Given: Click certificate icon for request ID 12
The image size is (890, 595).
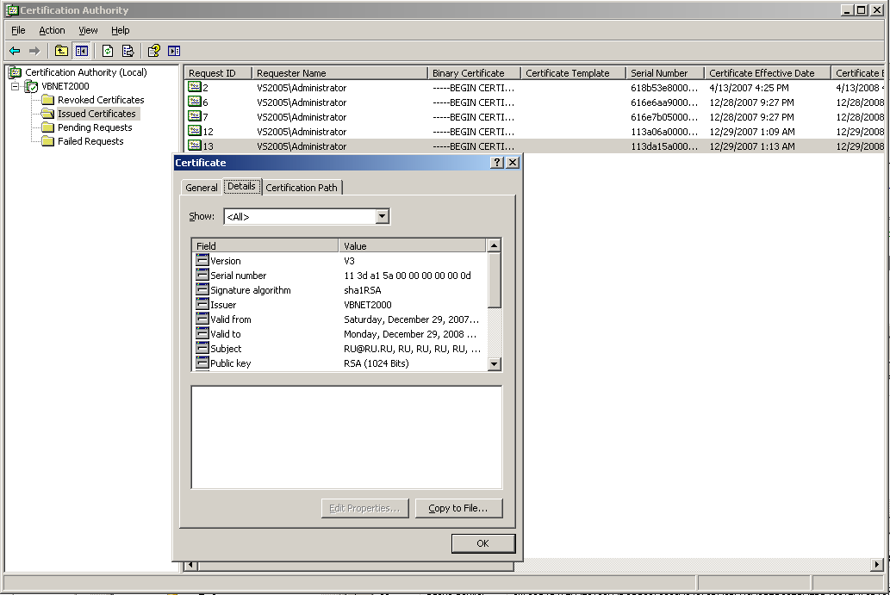Looking at the screenshot, I should pyautogui.click(x=195, y=132).
